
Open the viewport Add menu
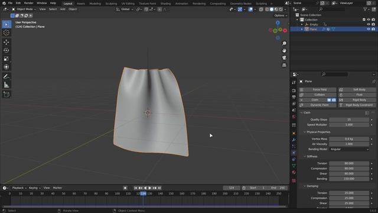63,9
